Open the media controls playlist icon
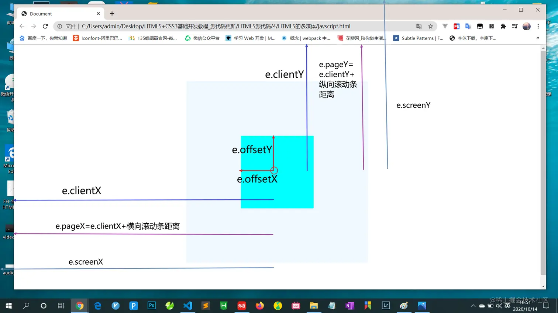Screen dimensions: 558x313 (x=514, y=26)
